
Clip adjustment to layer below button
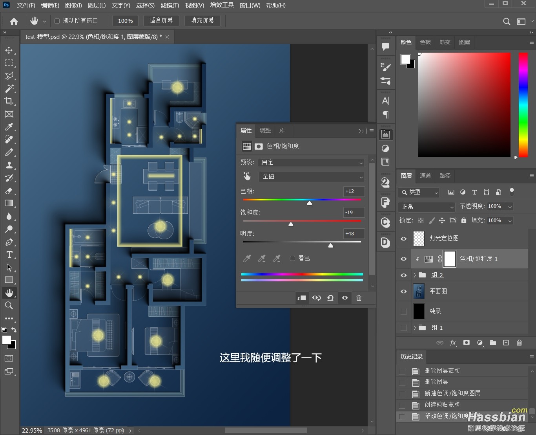[x=301, y=298]
